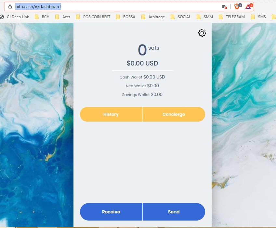The height and width of the screenshot is (228, 276).
Task: Open the Arbitrage bookmark folder
Action: tap(153, 17)
